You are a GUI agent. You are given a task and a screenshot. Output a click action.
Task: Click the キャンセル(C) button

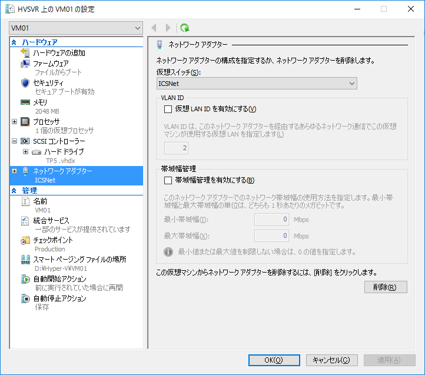coord(332,360)
